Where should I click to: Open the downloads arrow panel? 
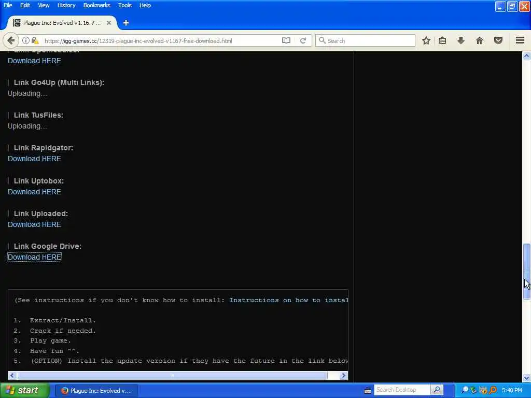coord(461,40)
